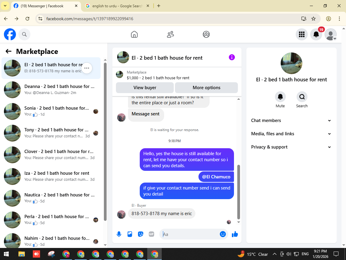Send a thumbs-up like
This screenshot has width=346, height=260.
235,234
